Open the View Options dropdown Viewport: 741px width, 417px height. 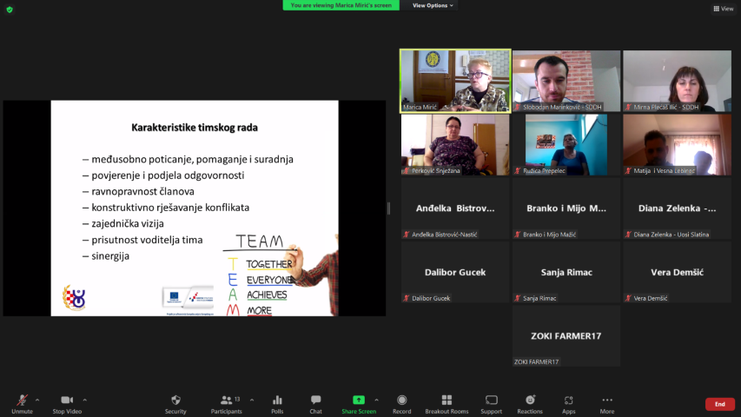433,5
